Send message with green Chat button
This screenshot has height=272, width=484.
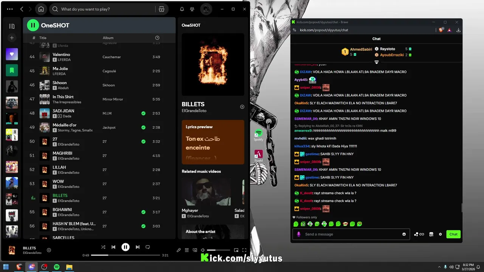453,234
